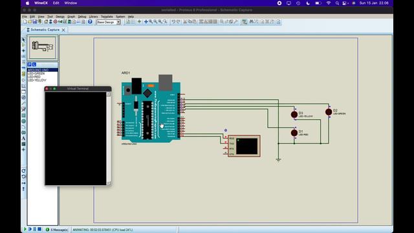This screenshot has width=414, height=233.
Task: Open the Help question mark icon
Action: pos(90,22)
